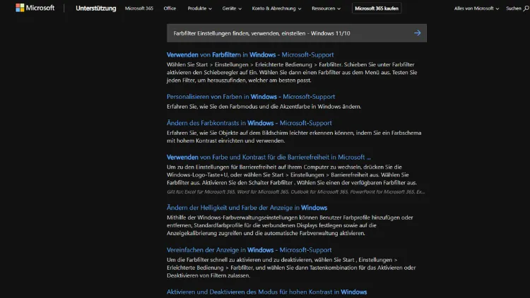Click the 'Um zu den Einstellungen für Barrierefreiheit' text
Image resolution: width=530 pixels, height=298 pixels.
(x=292, y=174)
